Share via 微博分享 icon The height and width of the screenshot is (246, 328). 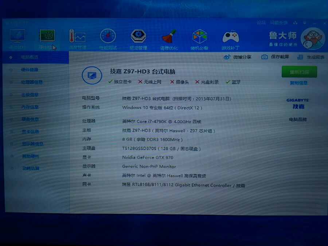tap(227, 57)
